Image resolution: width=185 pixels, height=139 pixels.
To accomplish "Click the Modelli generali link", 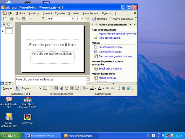I will (x=108, y=78).
